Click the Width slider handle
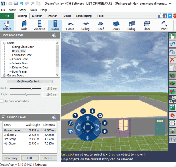Screen dimensions: 176x167 32,89
